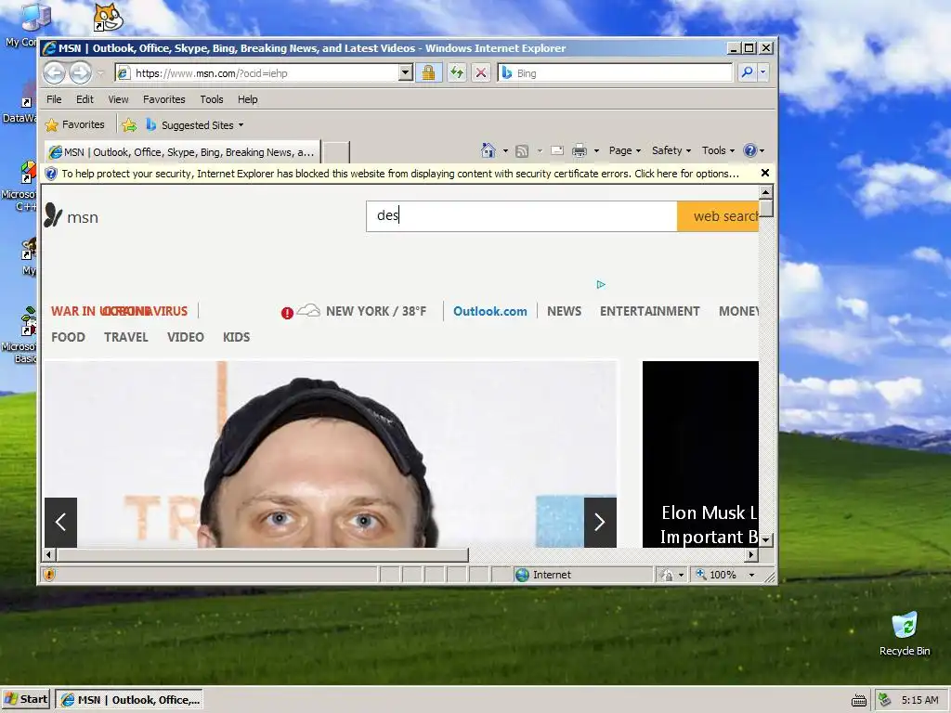This screenshot has width=951, height=713.
Task: Click the Refresh page icon
Action: coord(457,73)
